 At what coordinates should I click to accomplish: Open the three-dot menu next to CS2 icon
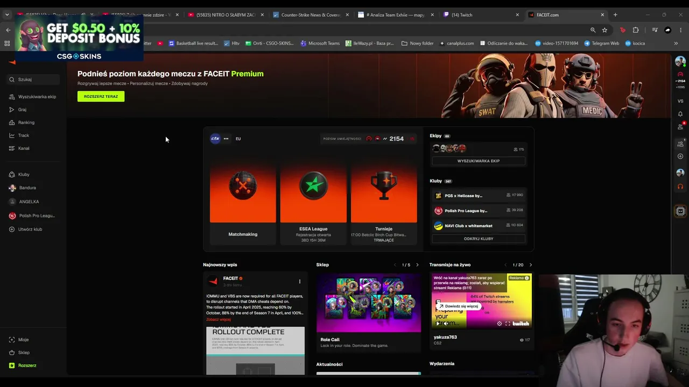pos(226,139)
